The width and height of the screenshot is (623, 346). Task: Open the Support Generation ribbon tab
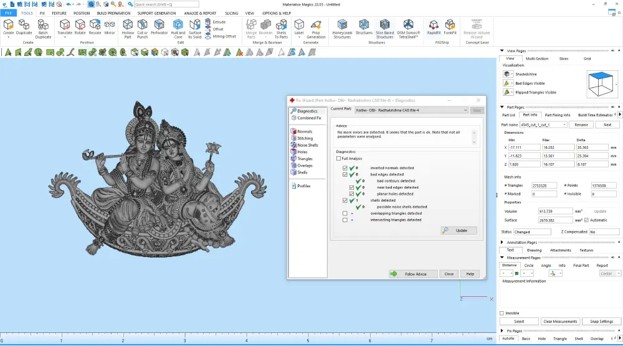tap(156, 13)
